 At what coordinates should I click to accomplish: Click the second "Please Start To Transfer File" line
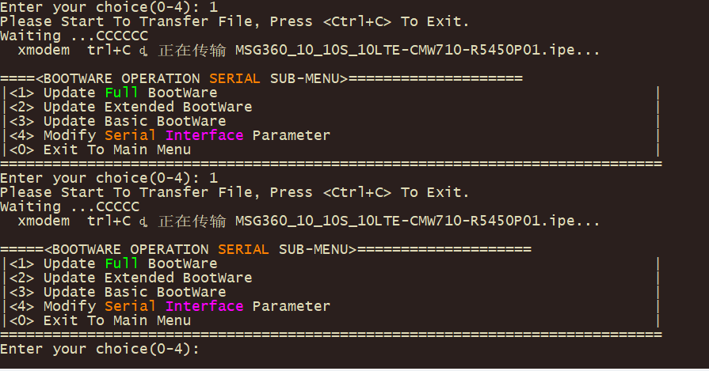(234, 192)
